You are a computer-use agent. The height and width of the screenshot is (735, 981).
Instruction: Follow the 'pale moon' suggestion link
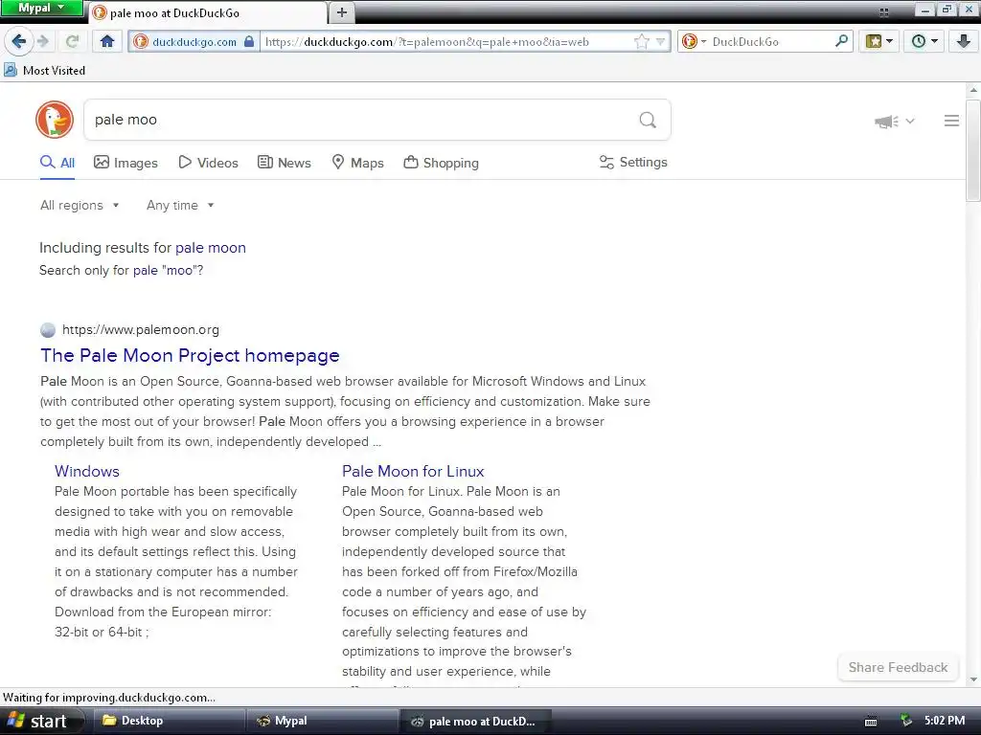pos(210,248)
